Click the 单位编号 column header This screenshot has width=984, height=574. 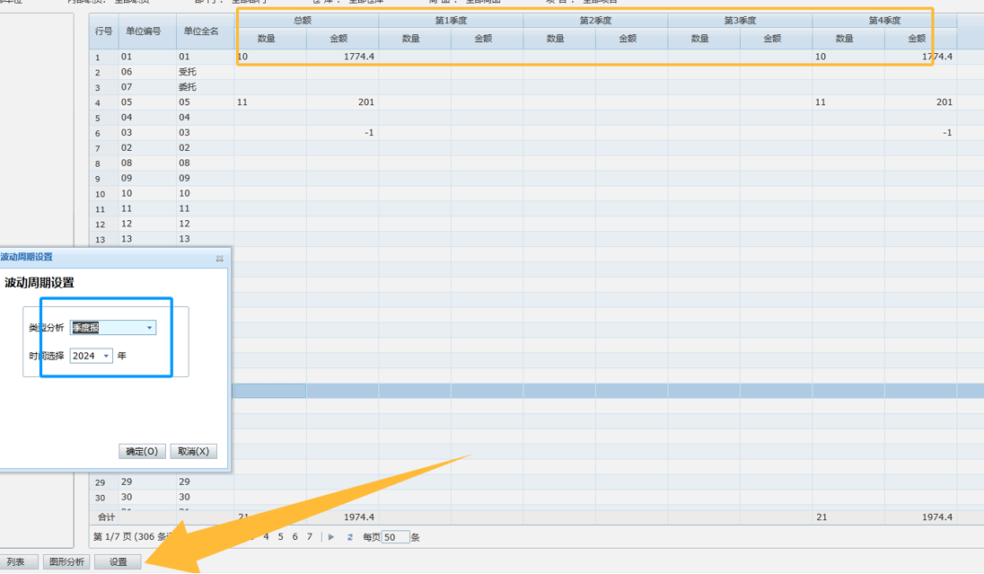coord(144,31)
